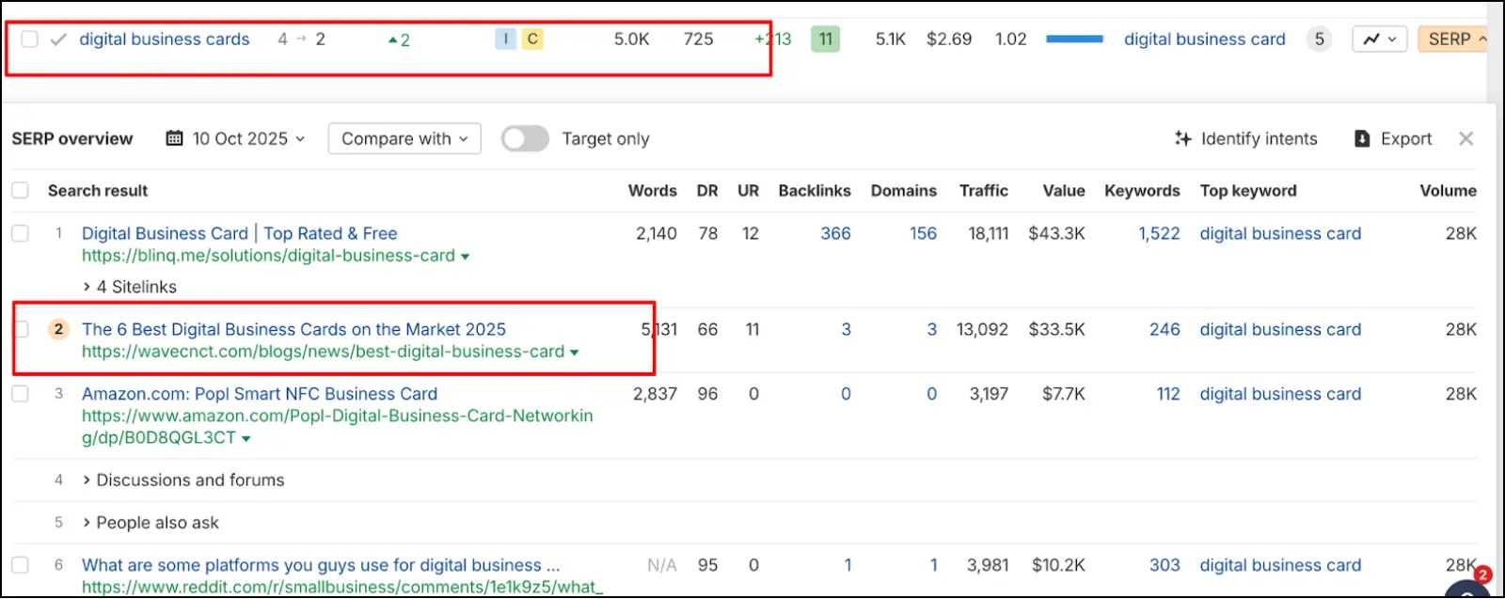Sort by Traffic column header
The height and width of the screenshot is (599, 1505).
[984, 191]
